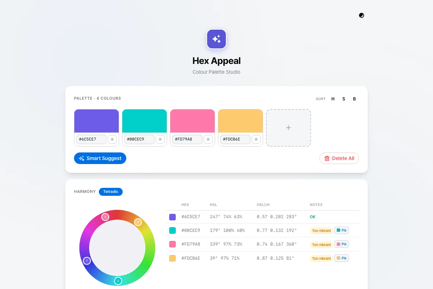Select marker 2 at the bottom of the wheel
The height and width of the screenshot is (289, 433).
(118, 280)
